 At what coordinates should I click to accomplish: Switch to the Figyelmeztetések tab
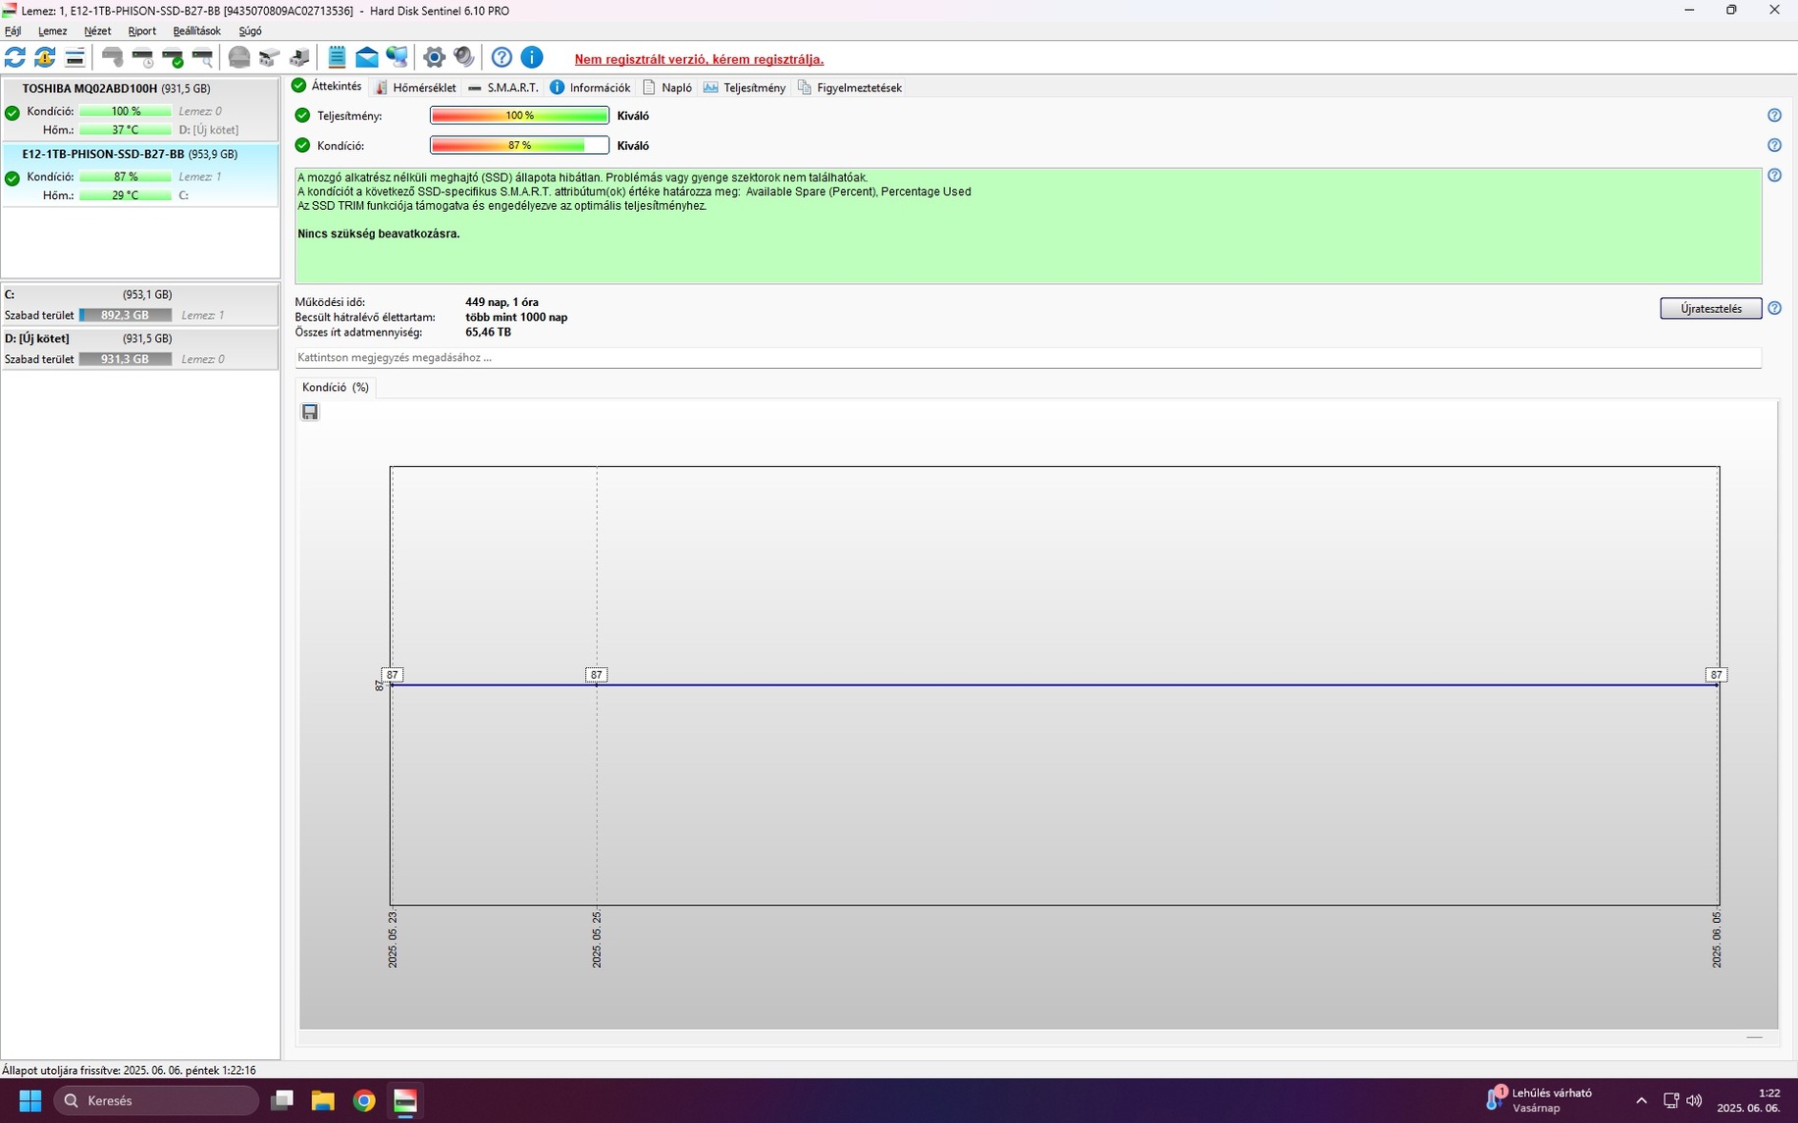click(x=850, y=87)
